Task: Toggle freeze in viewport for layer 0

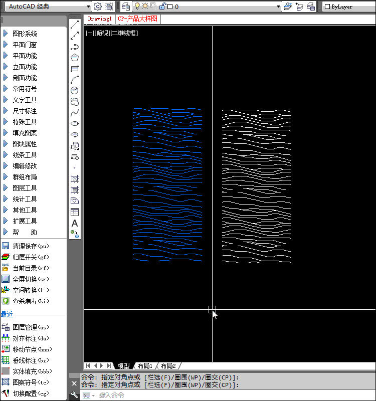Action: pos(154,6)
